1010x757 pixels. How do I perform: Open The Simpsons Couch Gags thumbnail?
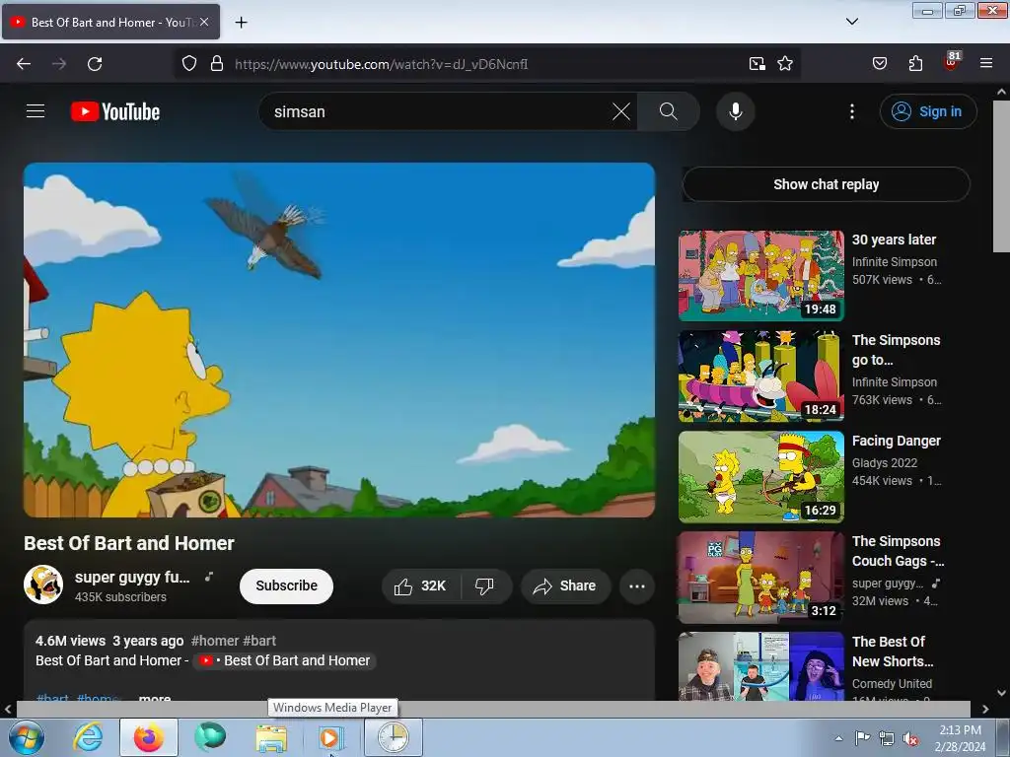760,578
